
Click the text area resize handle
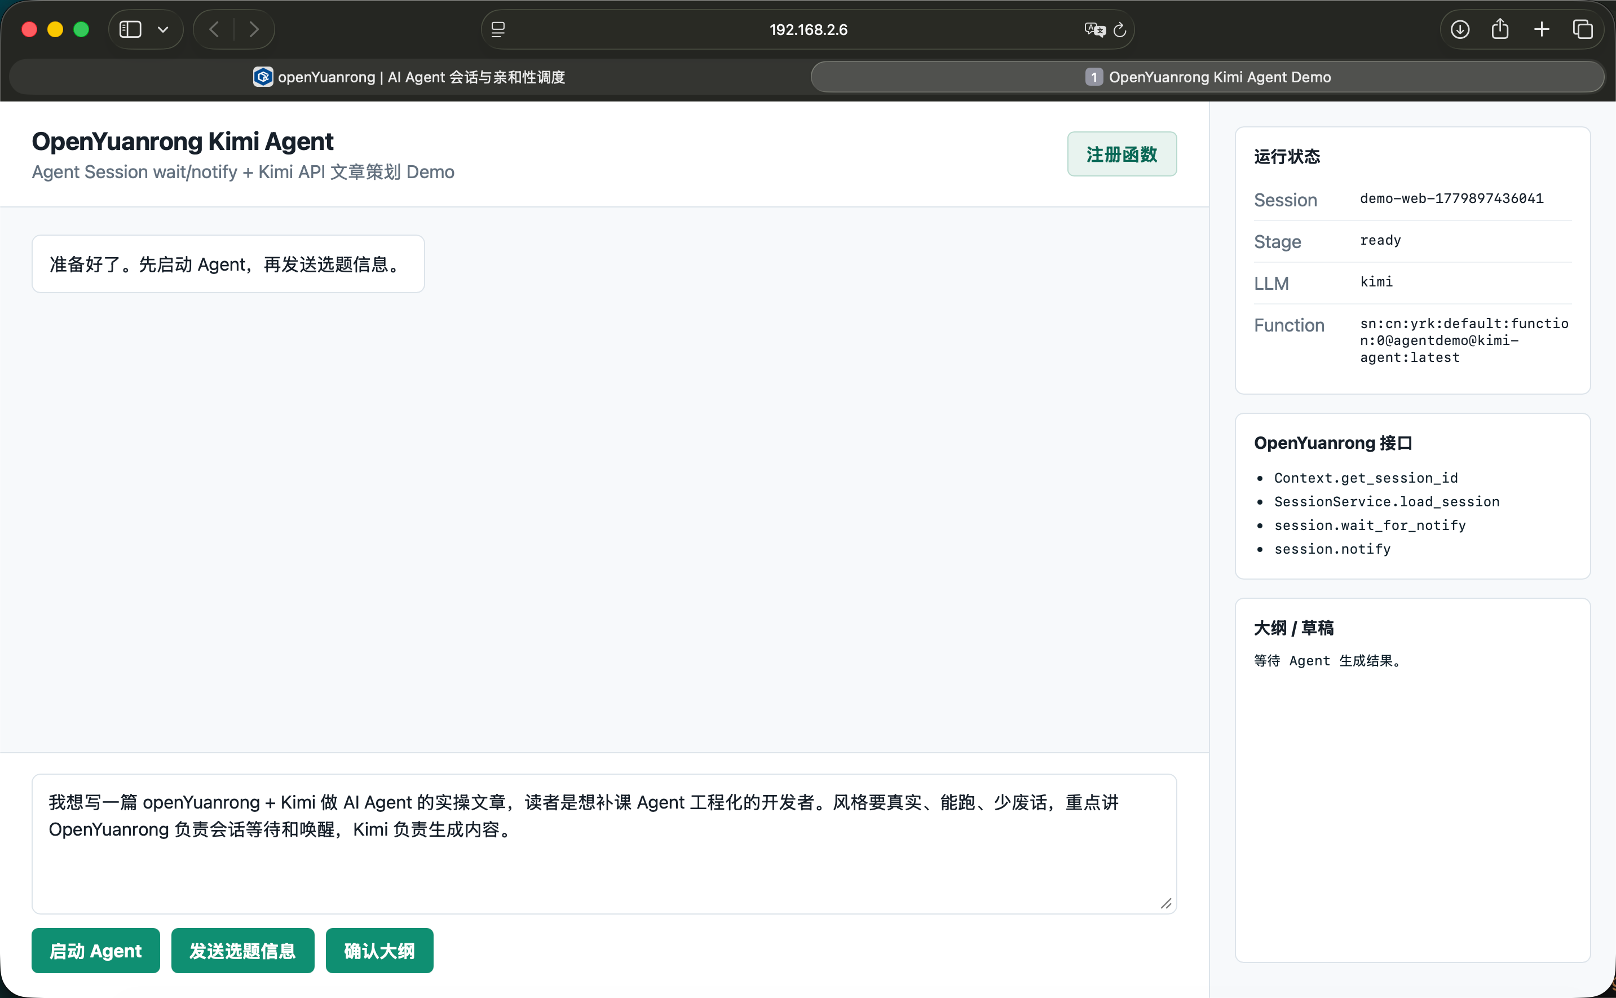coord(1166,904)
